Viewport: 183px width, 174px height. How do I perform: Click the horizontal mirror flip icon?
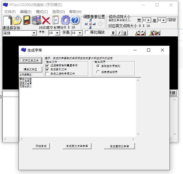click(152, 33)
